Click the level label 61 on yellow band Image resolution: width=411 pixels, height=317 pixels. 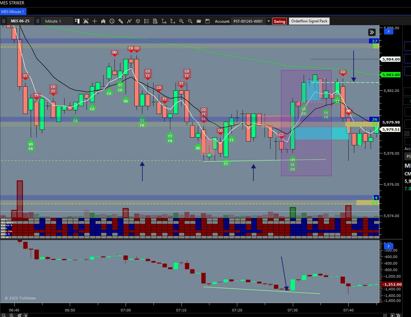pyautogui.click(x=375, y=203)
